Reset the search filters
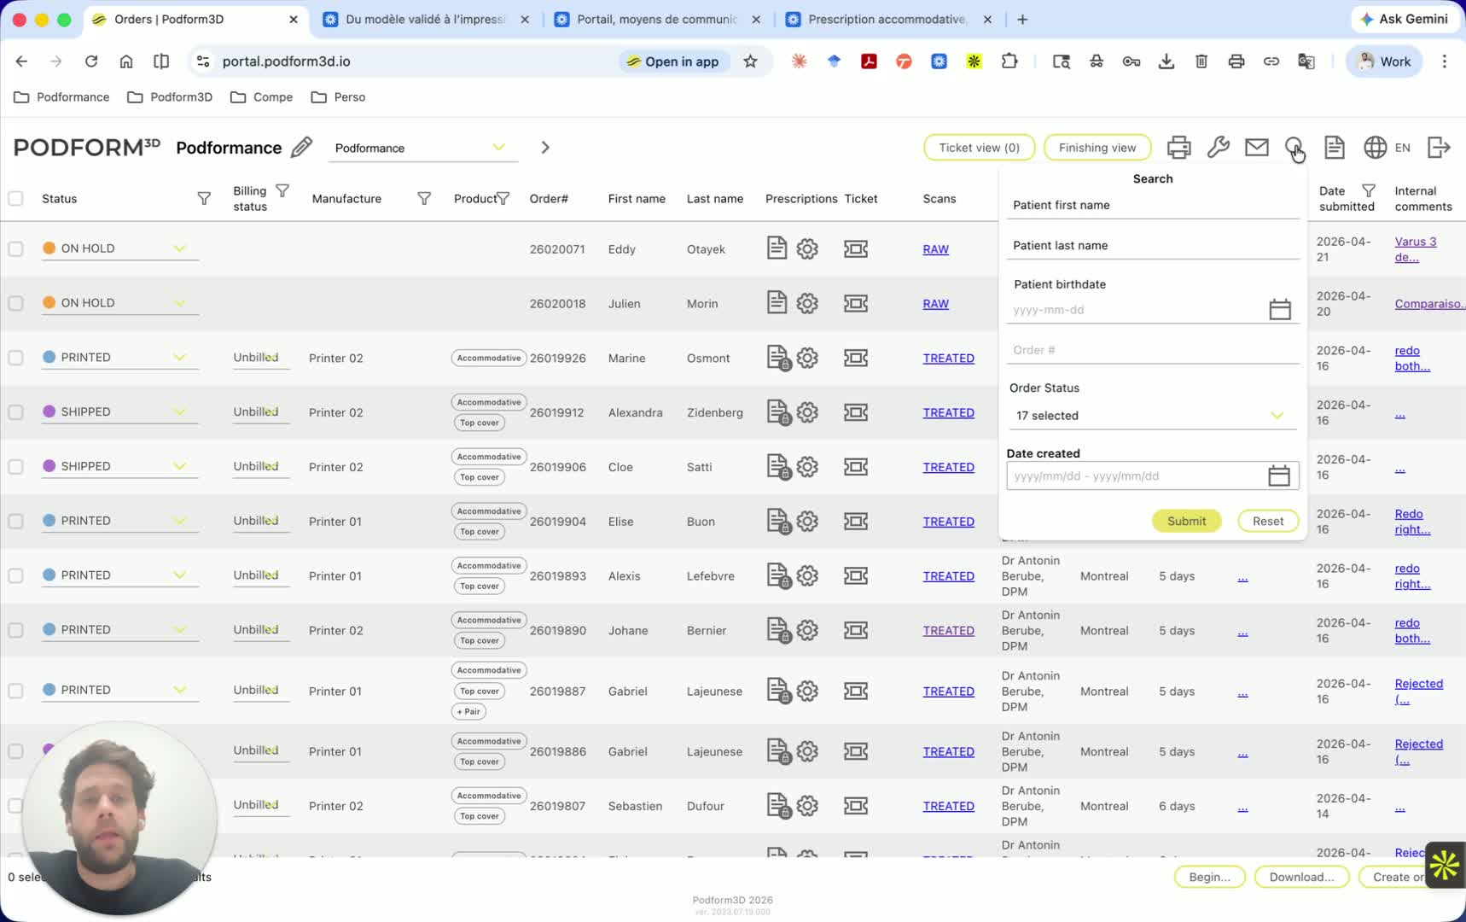Screen dimensions: 1466x922 (x=1268, y=521)
